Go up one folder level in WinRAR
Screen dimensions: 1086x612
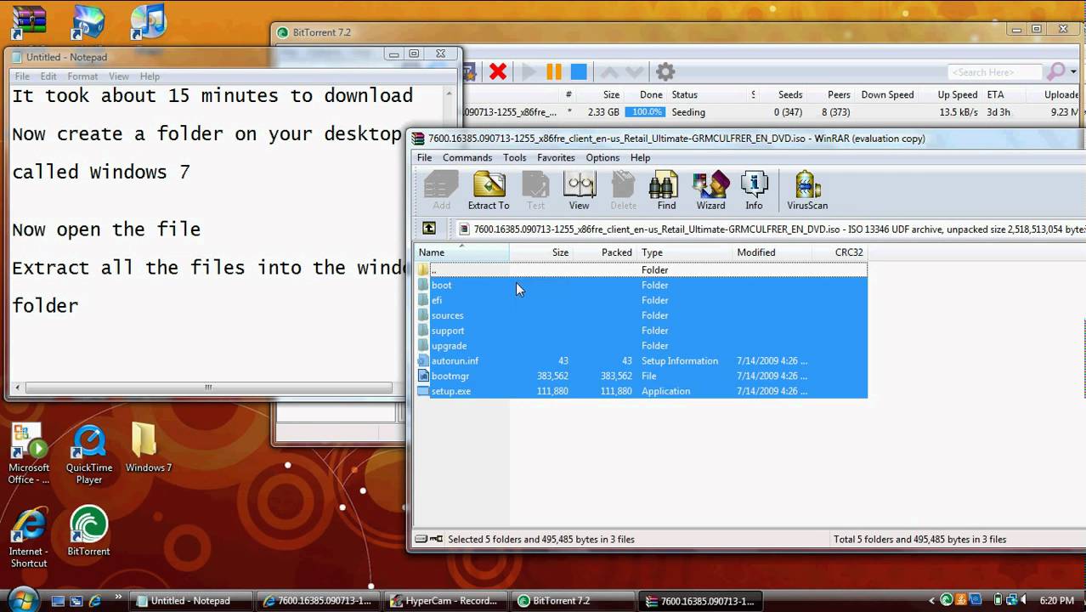tap(429, 229)
